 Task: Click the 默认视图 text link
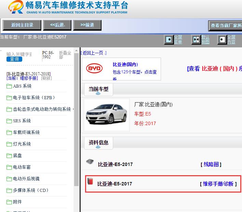click(x=205, y=40)
